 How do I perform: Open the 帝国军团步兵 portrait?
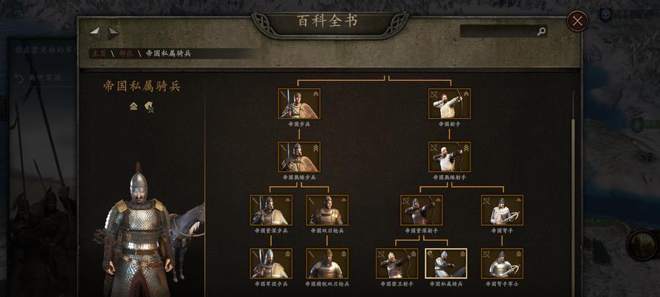point(271,264)
